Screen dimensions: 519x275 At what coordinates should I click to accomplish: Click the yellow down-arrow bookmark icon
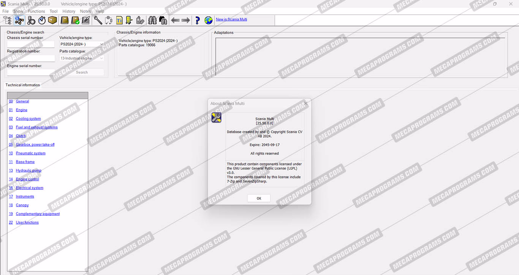(130, 20)
